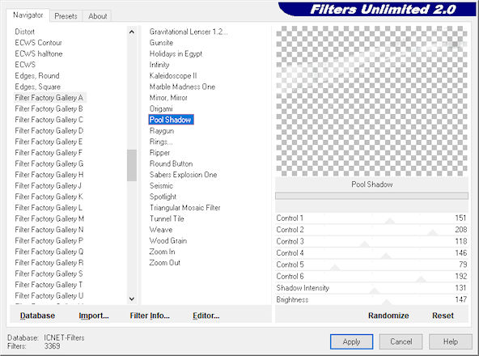Select Filter Factory Gallery E
Viewport: 479px width, 356px height.
point(49,142)
